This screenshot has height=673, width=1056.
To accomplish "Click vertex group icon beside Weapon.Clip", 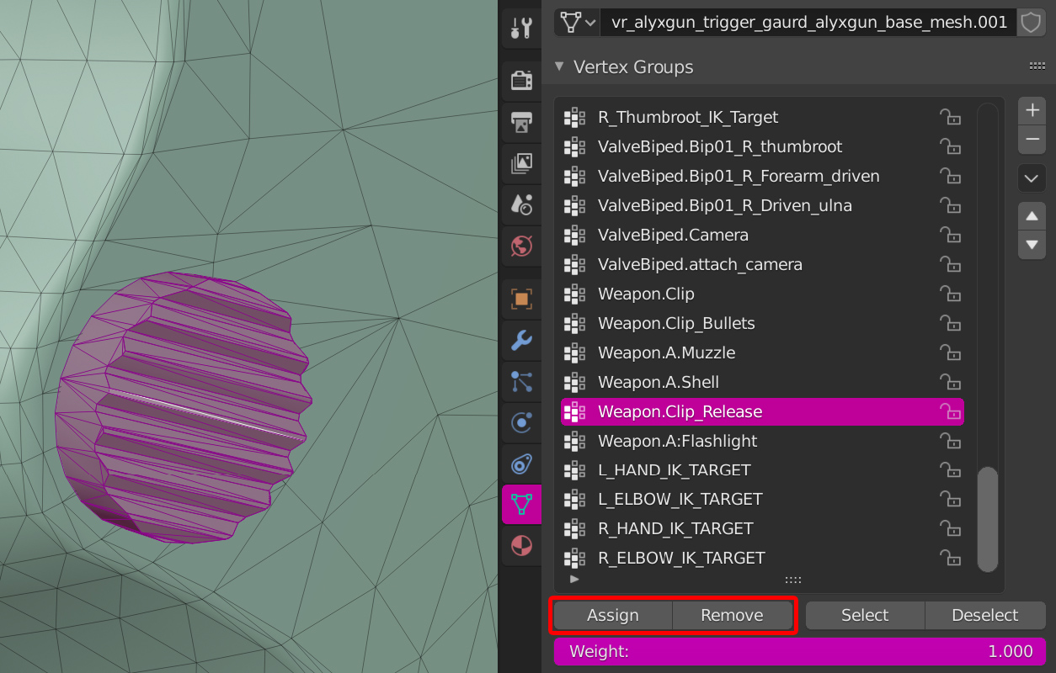I will [574, 294].
